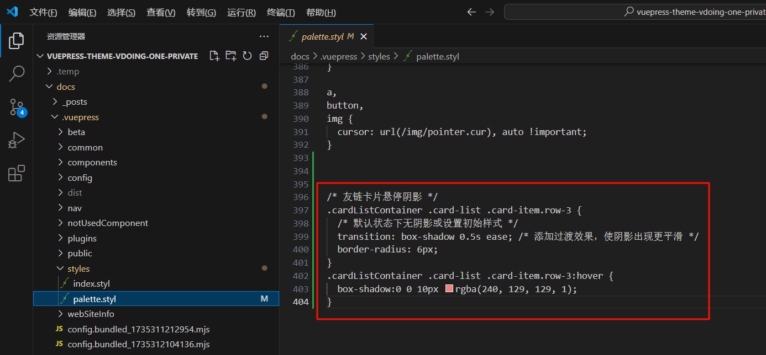Expand the _posts folder
766x355 pixels.
tap(156, 102)
